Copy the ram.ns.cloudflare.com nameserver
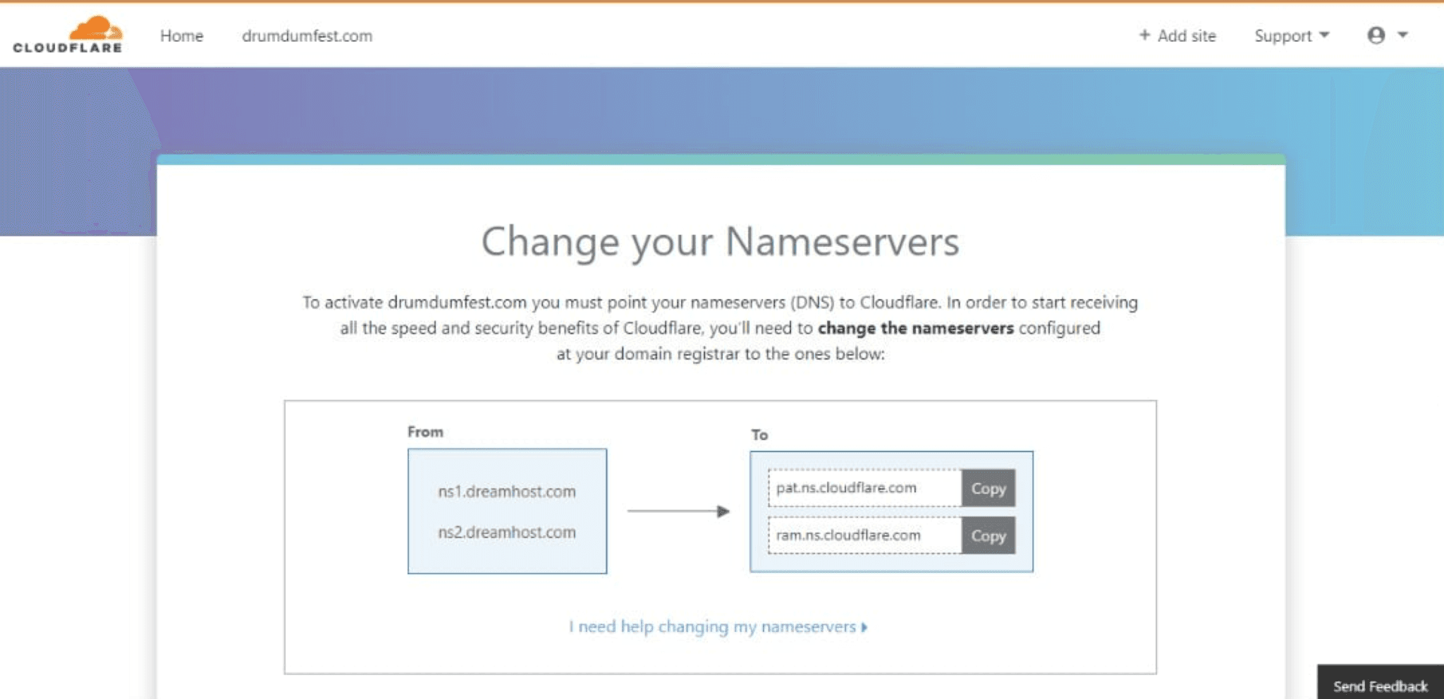The height and width of the screenshot is (699, 1444). pyautogui.click(x=988, y=536)
